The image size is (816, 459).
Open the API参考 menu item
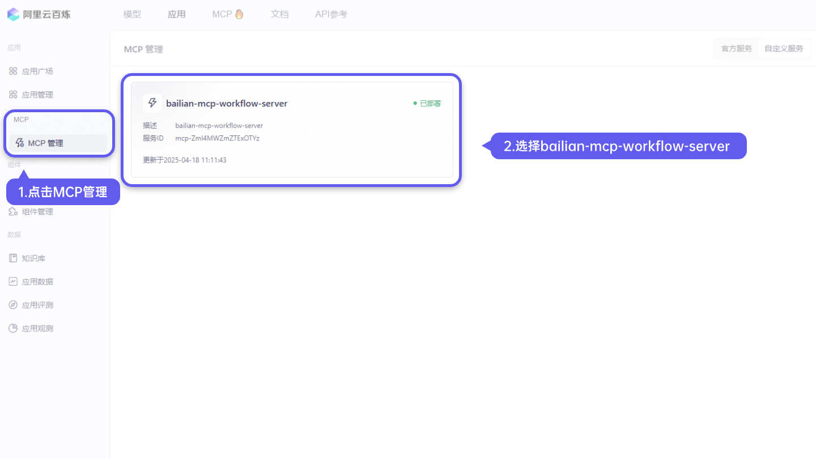pos(330,14)
